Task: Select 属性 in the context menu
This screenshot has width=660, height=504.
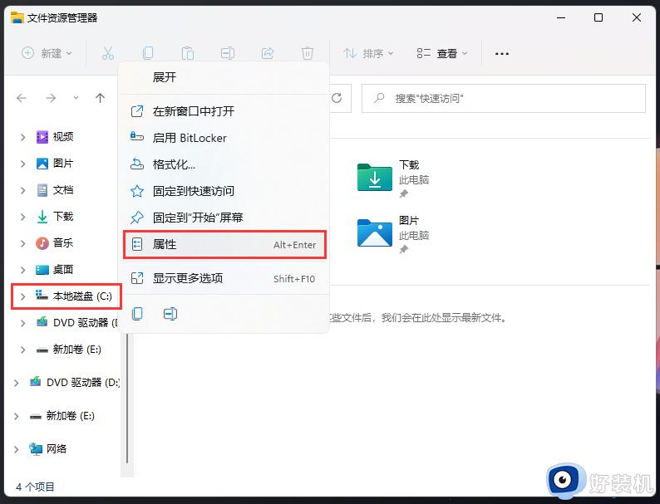Action: (x=224, y=245)
